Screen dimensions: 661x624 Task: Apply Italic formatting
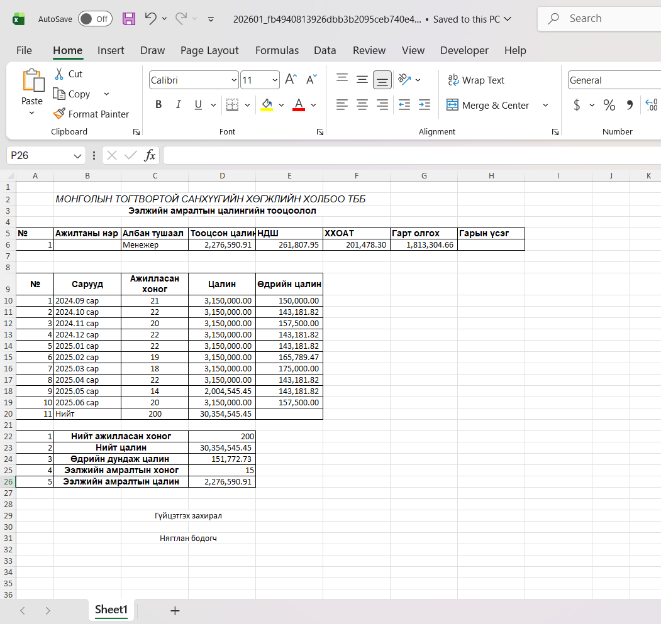click(178, 105)
